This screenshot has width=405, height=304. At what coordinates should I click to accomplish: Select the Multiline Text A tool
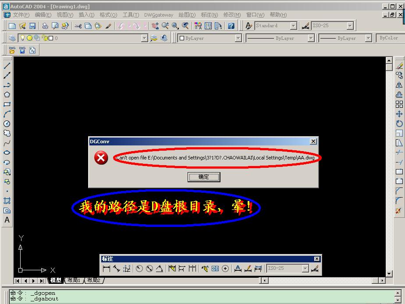click(x=7, y=220)
